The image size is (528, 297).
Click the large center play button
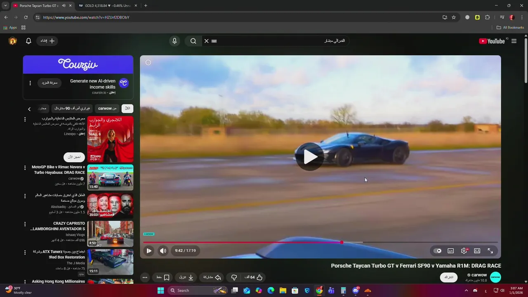click(x=310, y=156)
